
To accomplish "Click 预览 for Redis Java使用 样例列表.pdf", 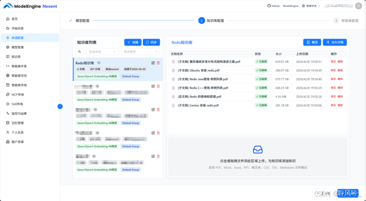I will coord(333,79).
